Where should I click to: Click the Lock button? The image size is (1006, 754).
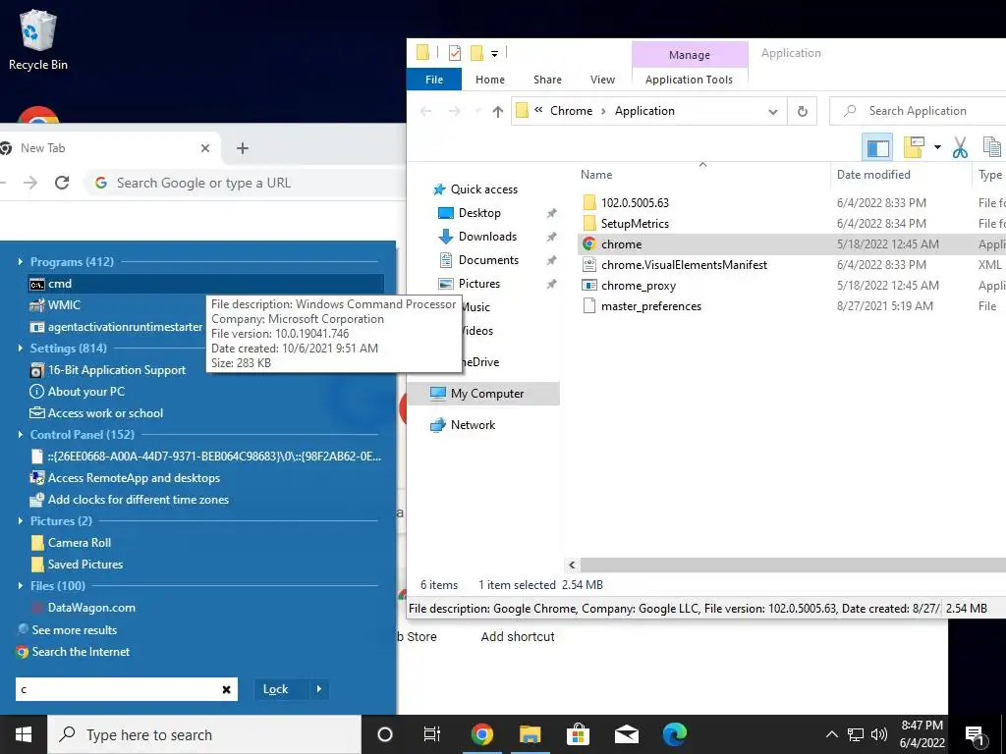click(x=275, y=689)
